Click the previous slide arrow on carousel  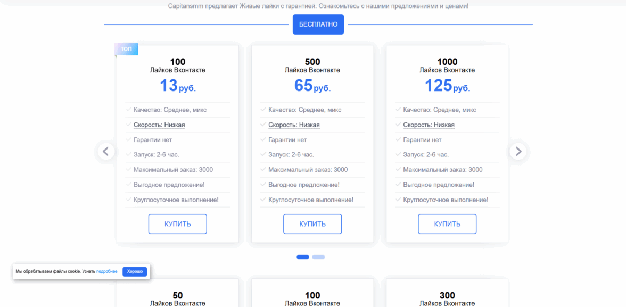pyautogui.click(x=105, y=152)
